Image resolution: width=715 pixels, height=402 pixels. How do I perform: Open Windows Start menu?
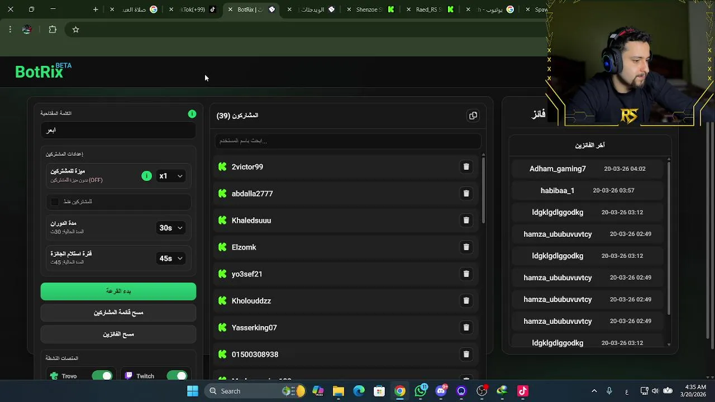tap(193, 391)
